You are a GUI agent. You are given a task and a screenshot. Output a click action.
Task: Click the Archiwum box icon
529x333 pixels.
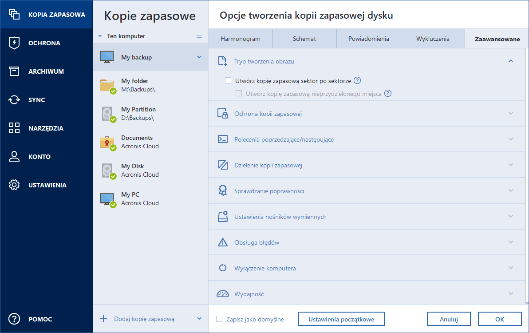click(14, 71)
